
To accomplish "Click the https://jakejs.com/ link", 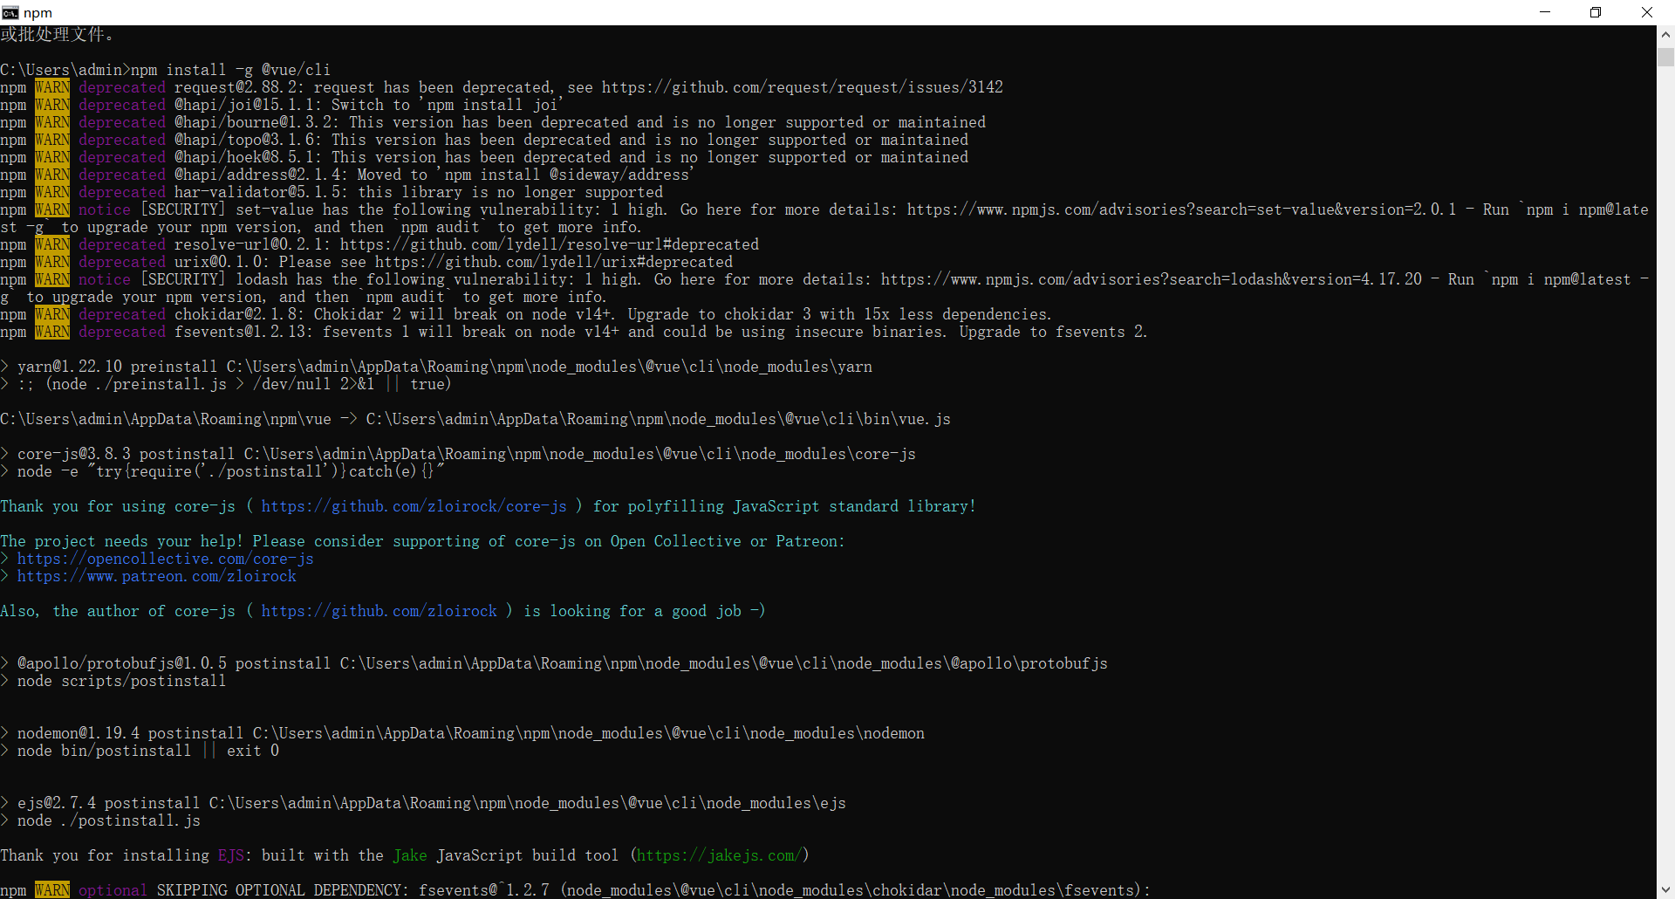I will 719,855.
